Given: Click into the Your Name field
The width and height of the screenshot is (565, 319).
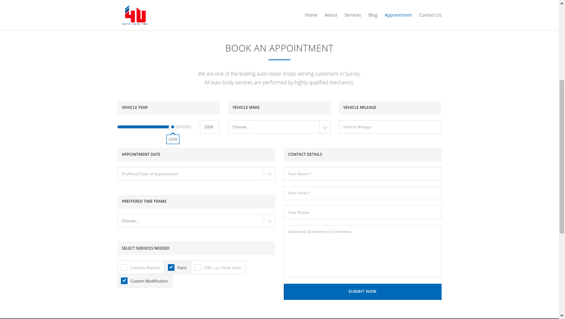Looking at the screenshot, I should (362, 174).
